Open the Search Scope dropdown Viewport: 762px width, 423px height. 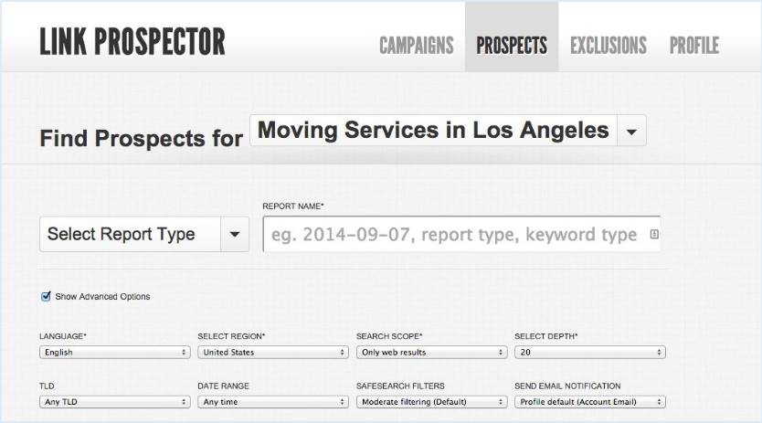point(431,352)
